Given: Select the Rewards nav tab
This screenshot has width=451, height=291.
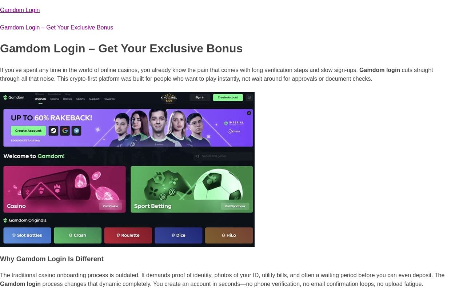Looking at the screenshot, I should tap(109, 99).
